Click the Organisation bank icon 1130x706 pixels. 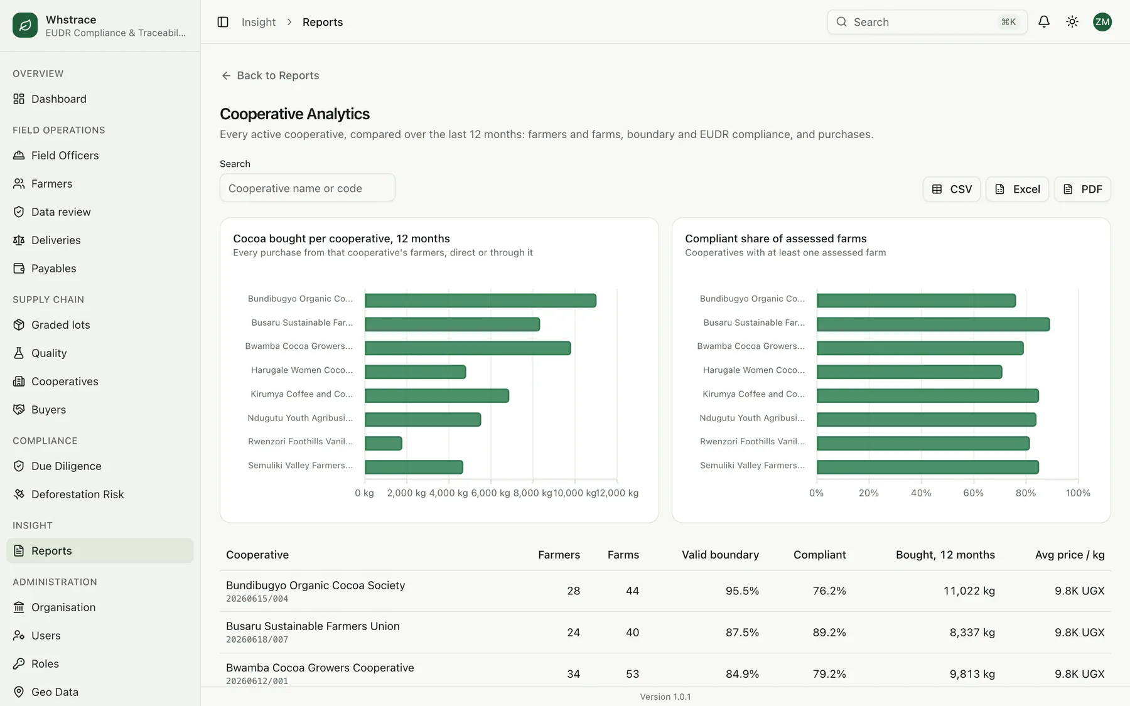click(19, 607)
